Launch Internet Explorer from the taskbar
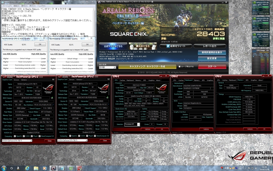273x171 pixels. [x=27, y=168]
